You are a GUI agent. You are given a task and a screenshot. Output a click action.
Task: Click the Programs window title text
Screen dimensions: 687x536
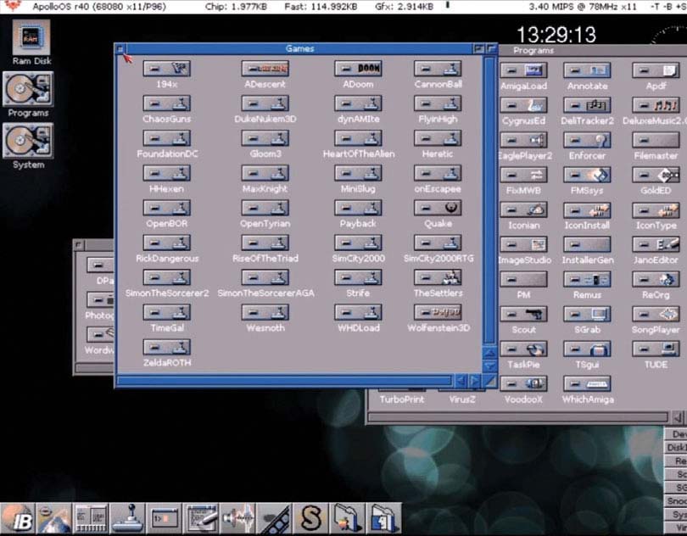pos(533,51)
